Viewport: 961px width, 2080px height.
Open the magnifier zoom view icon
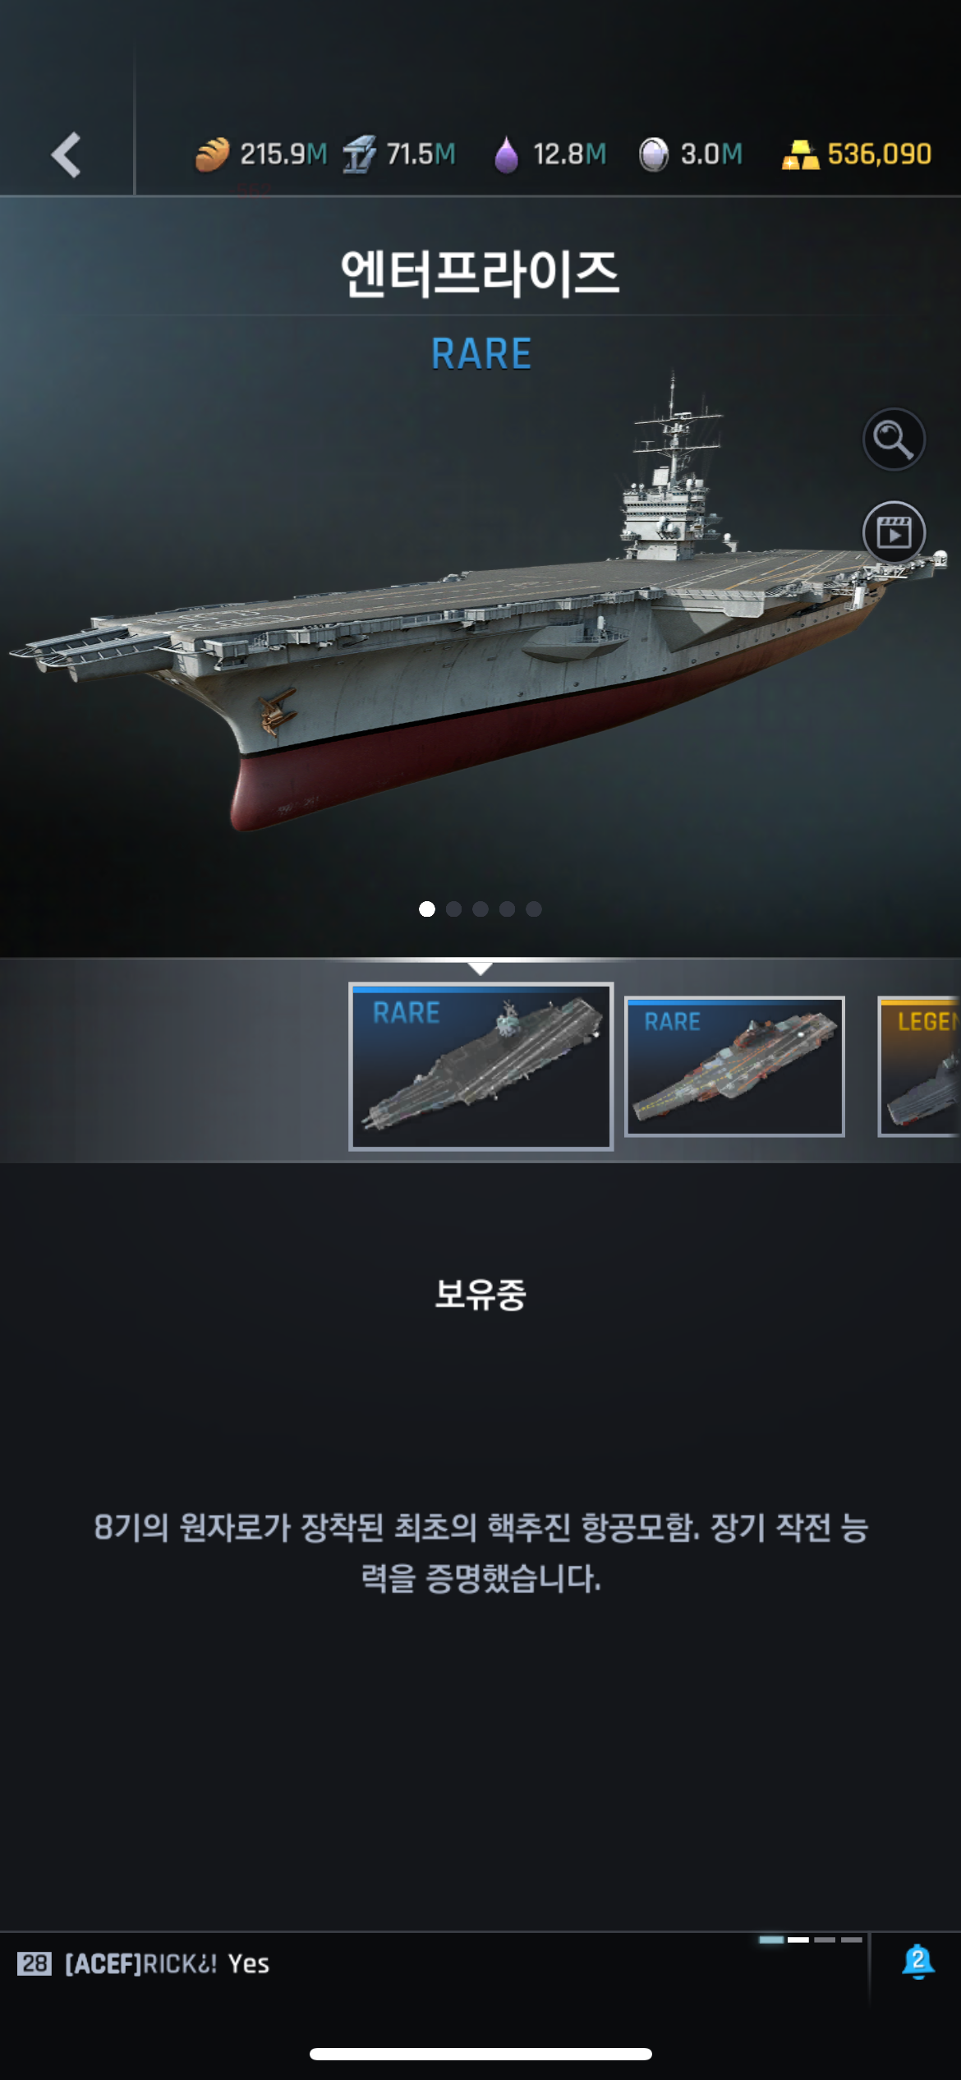(894, 439)
